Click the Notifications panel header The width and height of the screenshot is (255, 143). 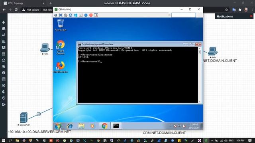coord(234,16)
